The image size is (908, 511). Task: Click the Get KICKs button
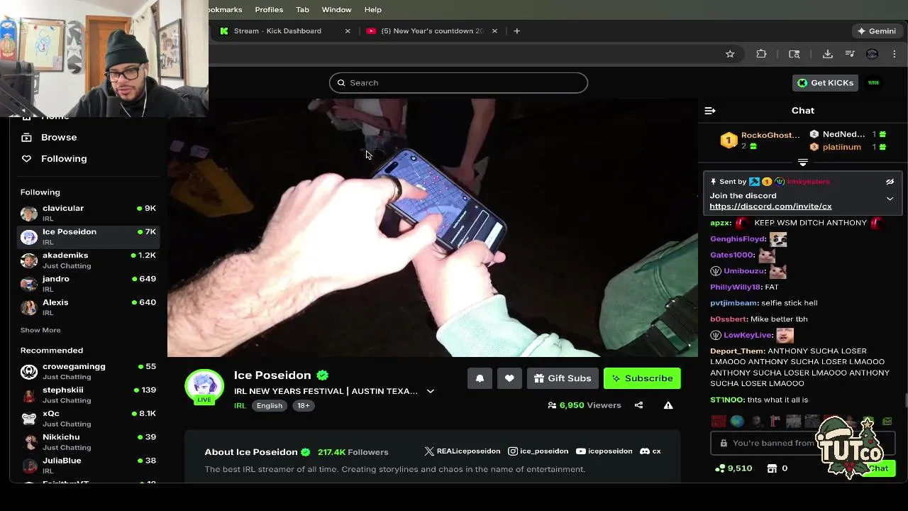coord(825,83)
